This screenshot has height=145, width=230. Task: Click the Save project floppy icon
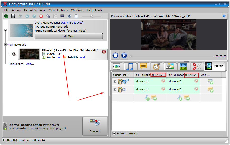coord(13,16)
